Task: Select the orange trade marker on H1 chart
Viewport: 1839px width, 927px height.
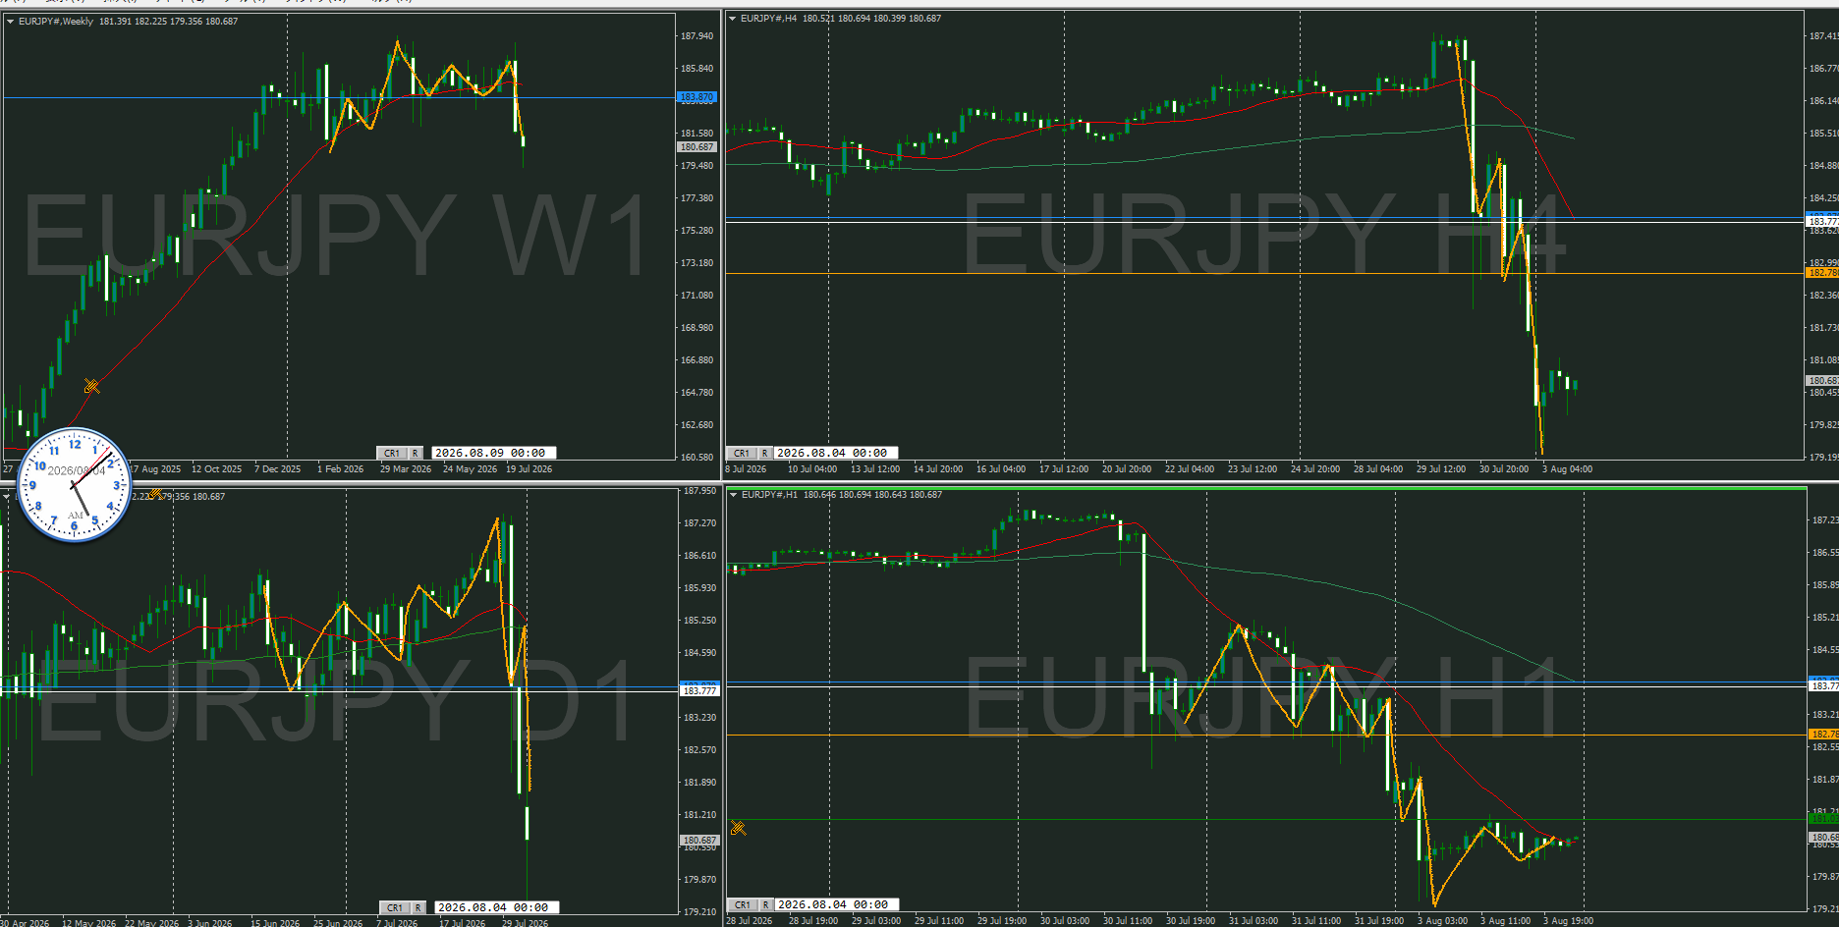Action: 739,828
